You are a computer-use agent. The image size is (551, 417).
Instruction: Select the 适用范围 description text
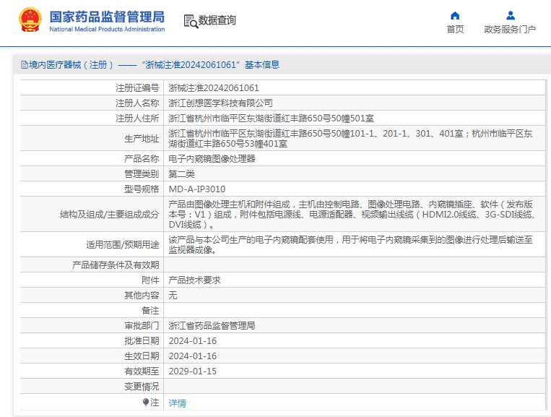[x=350, y=245]
